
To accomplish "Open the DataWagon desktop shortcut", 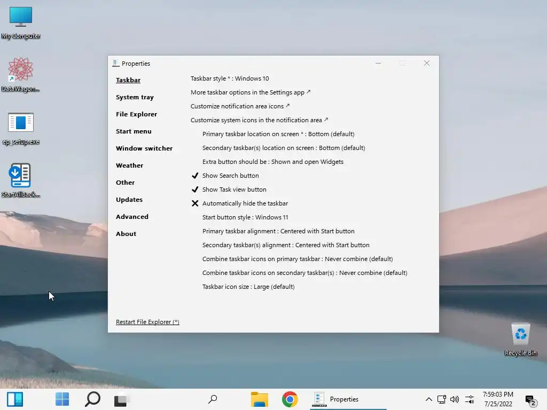I will (x=21, y=75).
